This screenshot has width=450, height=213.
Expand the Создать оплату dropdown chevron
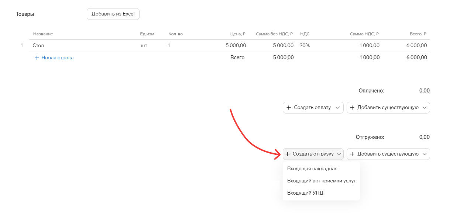[337, 108]
